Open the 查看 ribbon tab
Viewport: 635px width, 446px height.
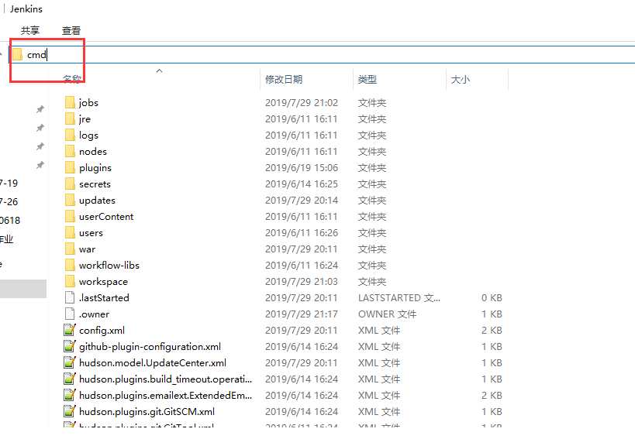pyautogui.click(x=71, y=31)
